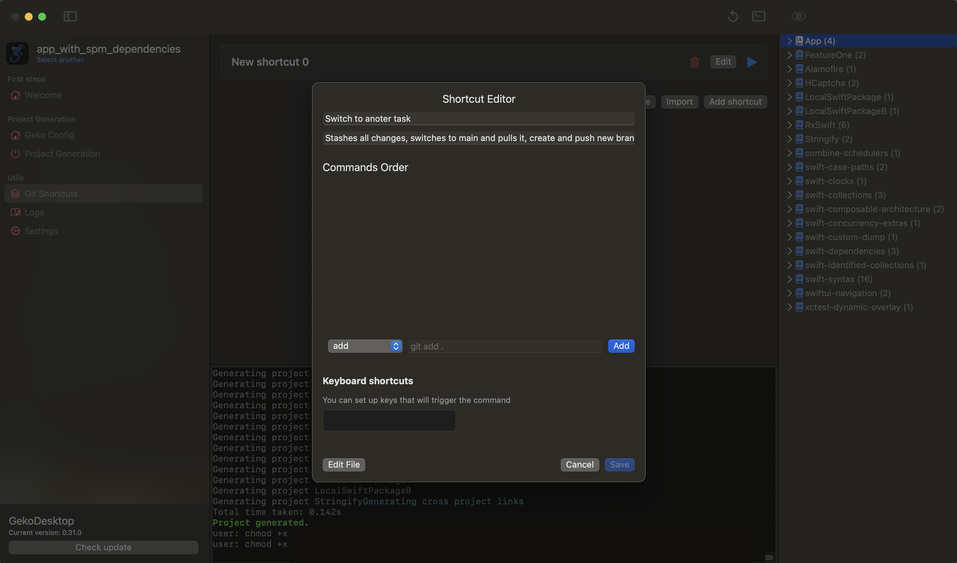This screenshot has width=957, height=563.
Task: Click the keyboard shortcut recorder field
Action: 389,420
